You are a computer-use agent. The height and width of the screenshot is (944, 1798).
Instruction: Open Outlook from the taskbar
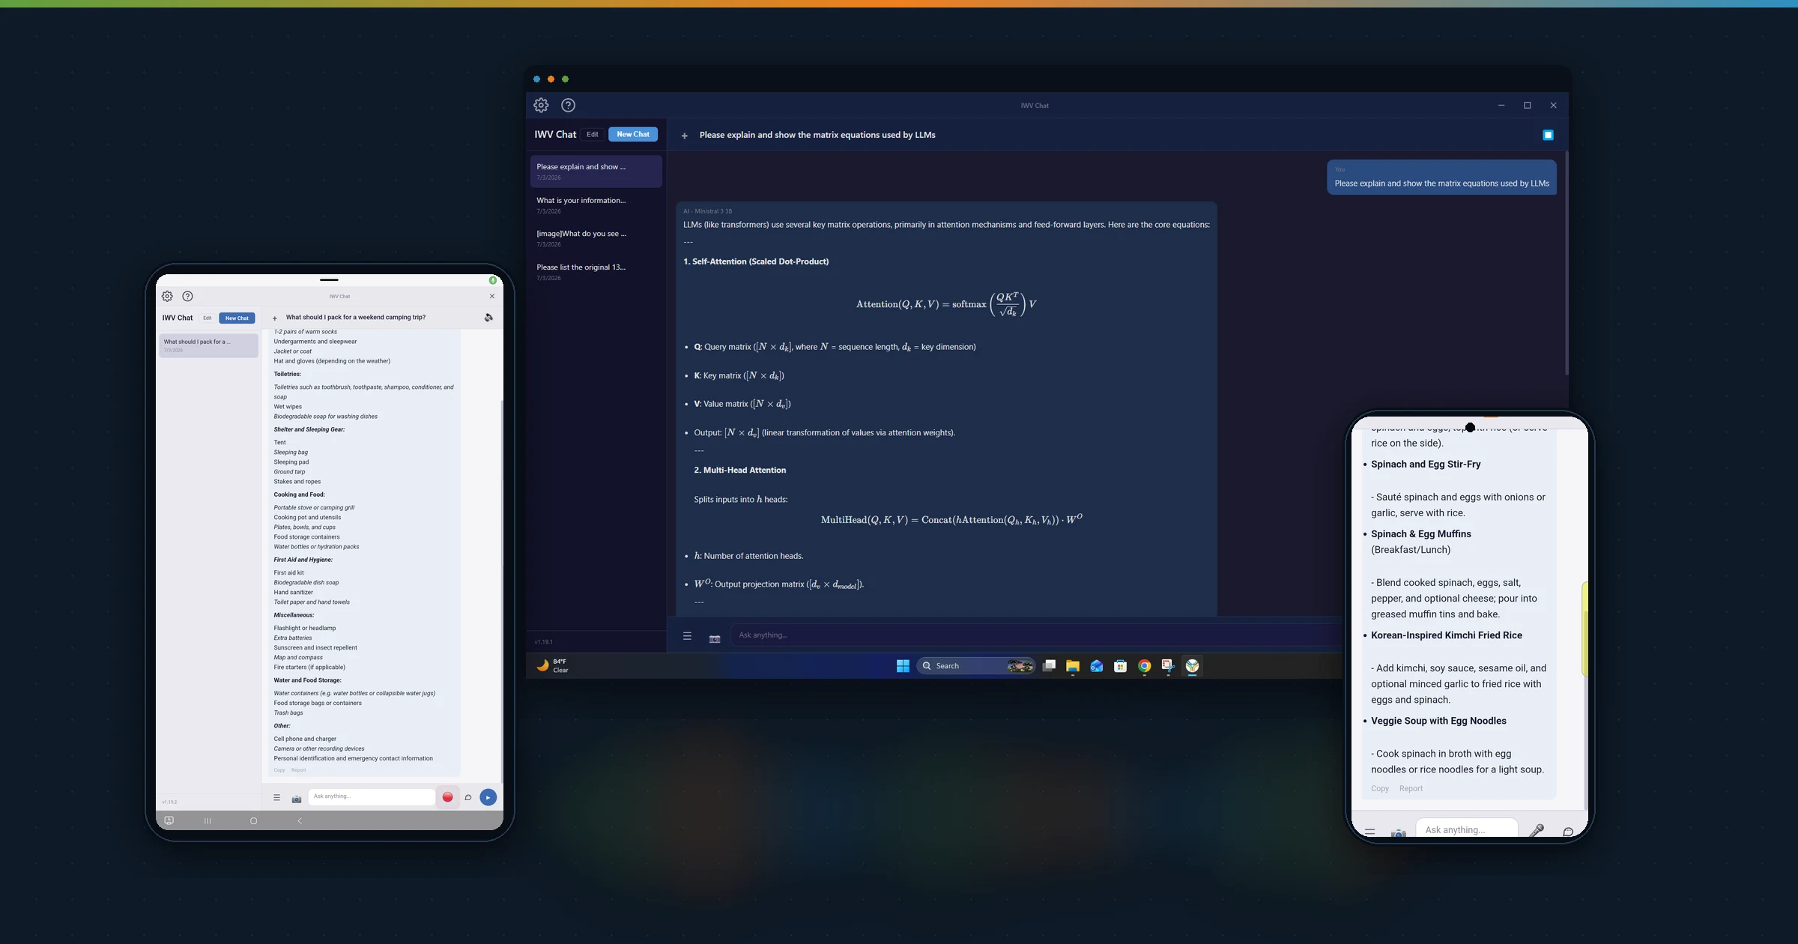(x=1097, y=666)
